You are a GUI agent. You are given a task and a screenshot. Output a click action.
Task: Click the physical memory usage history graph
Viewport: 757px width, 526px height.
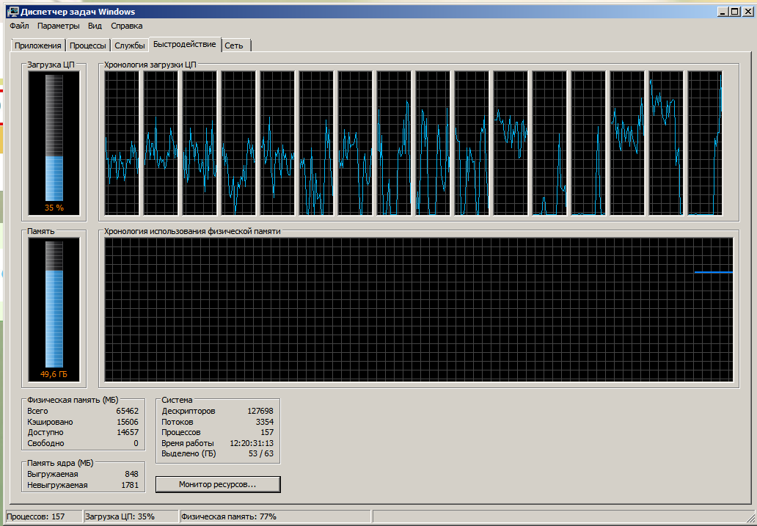pos(418,309)
